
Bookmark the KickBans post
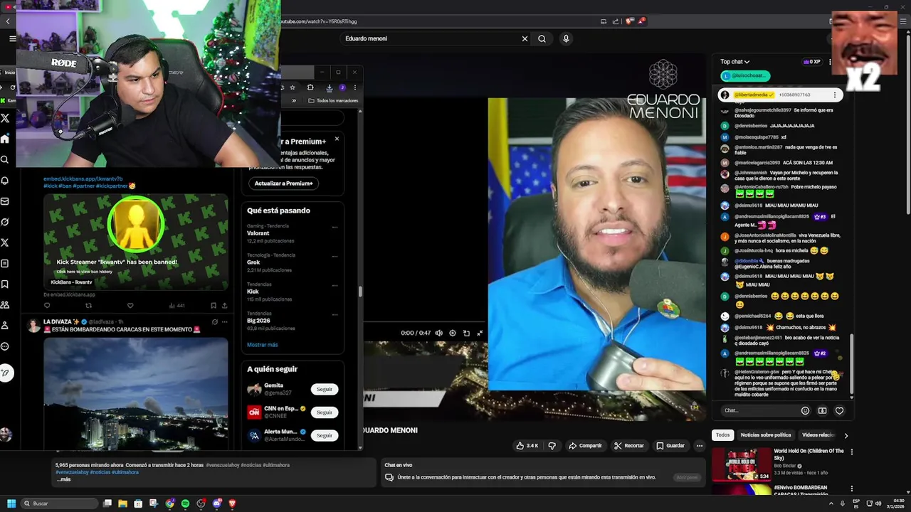[214, 306]
